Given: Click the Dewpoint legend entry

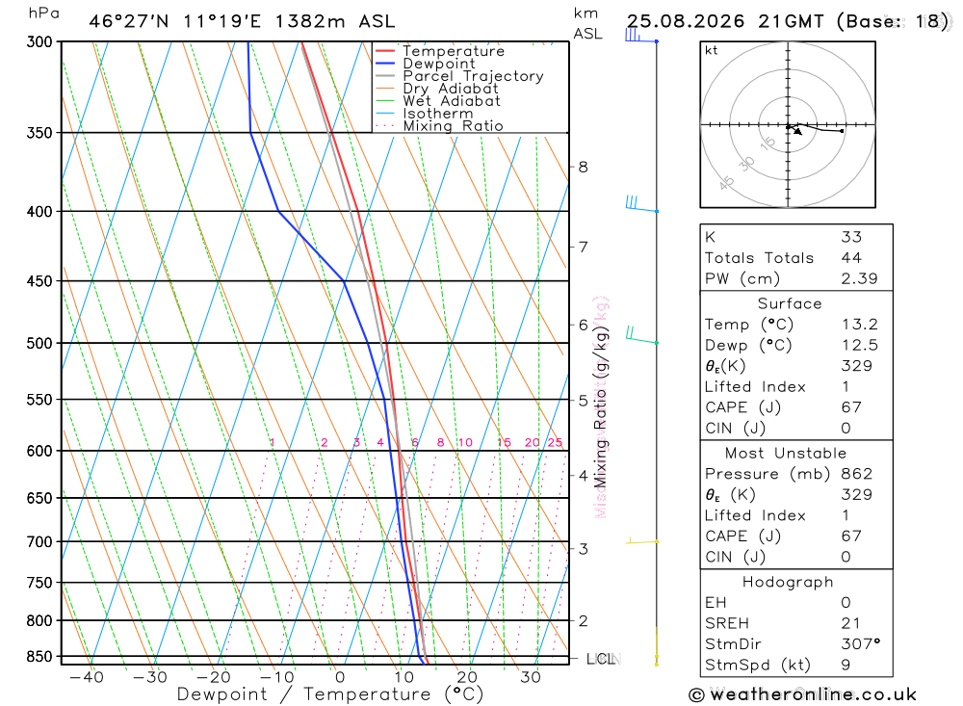Looking at the screenshot, I should pyautogui.click(x=425, y=64).
